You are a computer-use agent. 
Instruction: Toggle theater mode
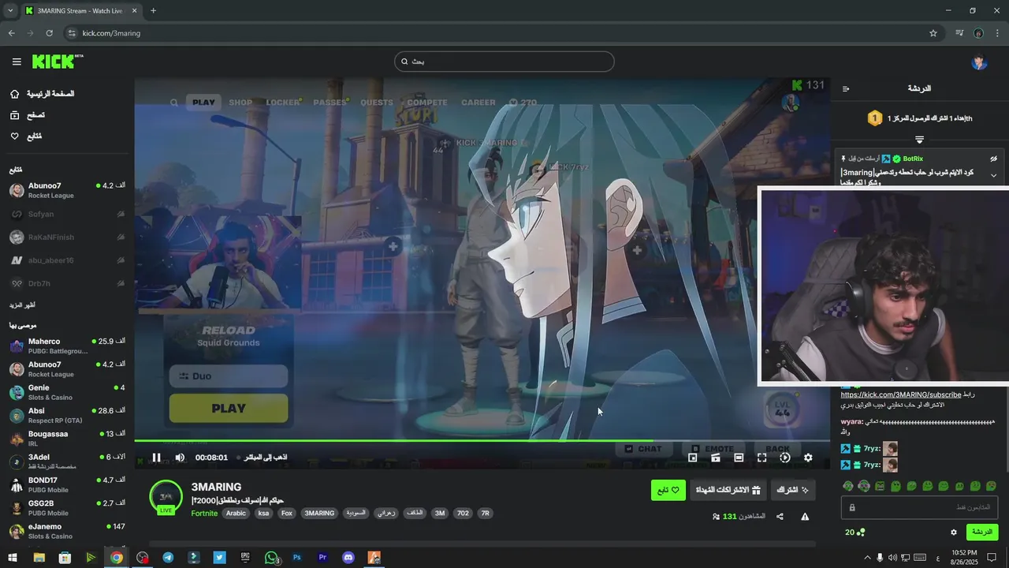739,458
